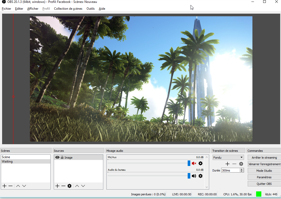This screenshot has height=199, width=281.
Task: Open the Collection de scènes menu
Action: pos(68,9)
